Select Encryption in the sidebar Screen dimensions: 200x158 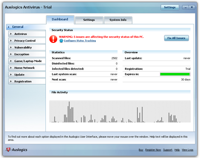click(27, 54)
